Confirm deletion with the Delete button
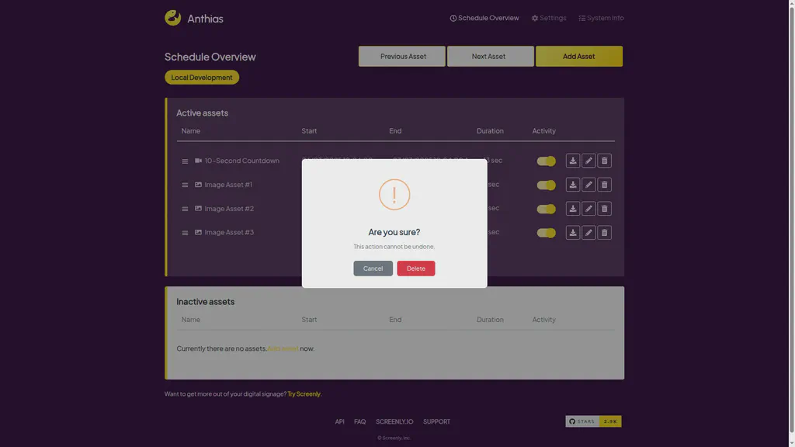The width and height of the screenshot is (795, 447). (x=416, y=268)
